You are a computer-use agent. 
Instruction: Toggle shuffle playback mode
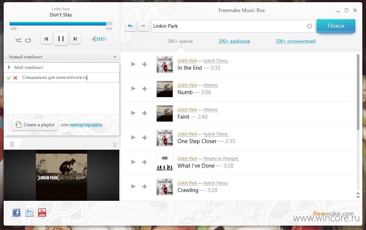(x=18, y=40)
